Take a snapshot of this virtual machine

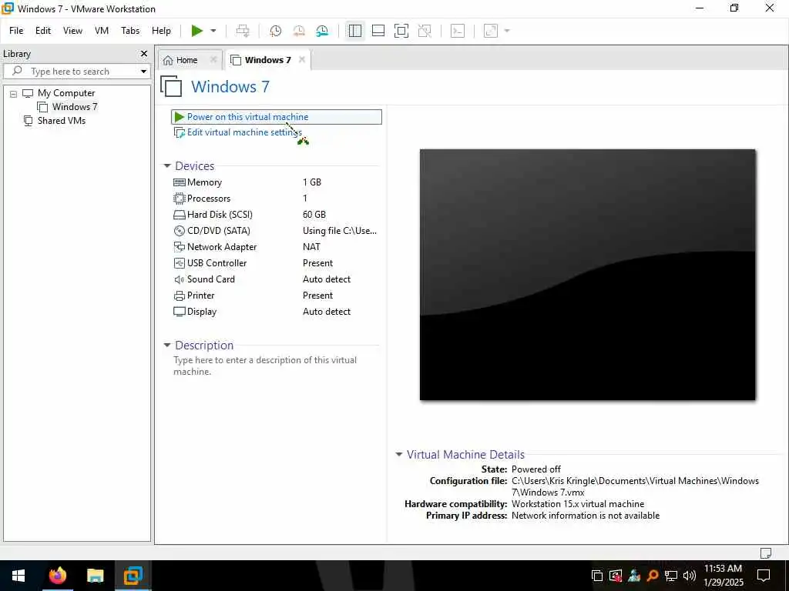[x=275, y=31]
